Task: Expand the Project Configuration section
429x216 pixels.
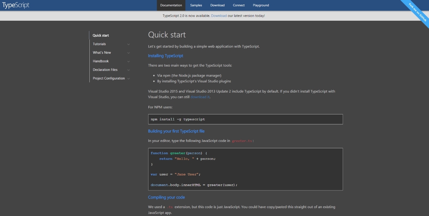Action: [x=108, y=78]
